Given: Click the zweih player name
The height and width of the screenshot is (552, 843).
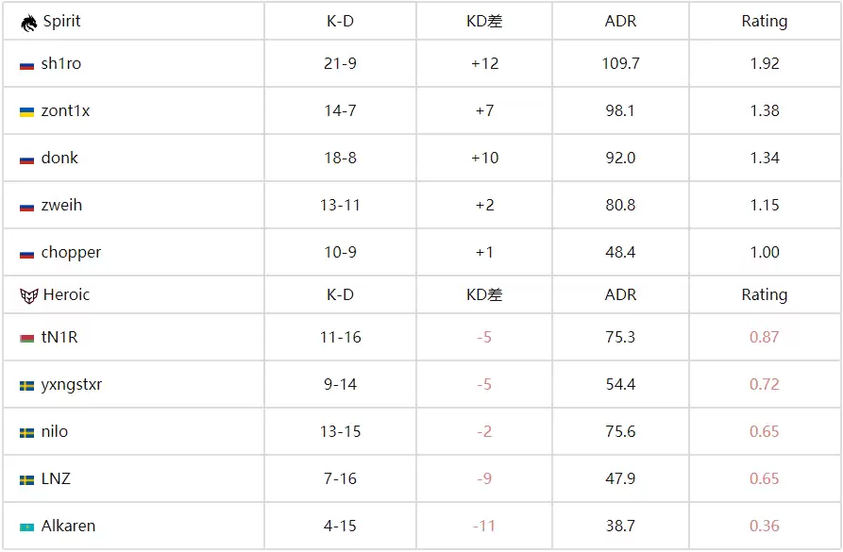Looking at the screenshot, I should point(61,206).
